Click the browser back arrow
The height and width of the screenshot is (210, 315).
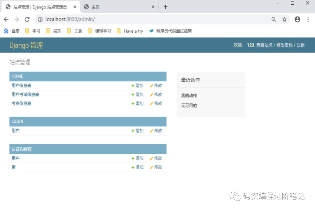(6, 20)
